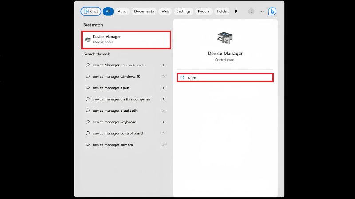Click the 'Device Manager' title in preview pane
This screenshot has height=199, width=355.
(225, 54)
